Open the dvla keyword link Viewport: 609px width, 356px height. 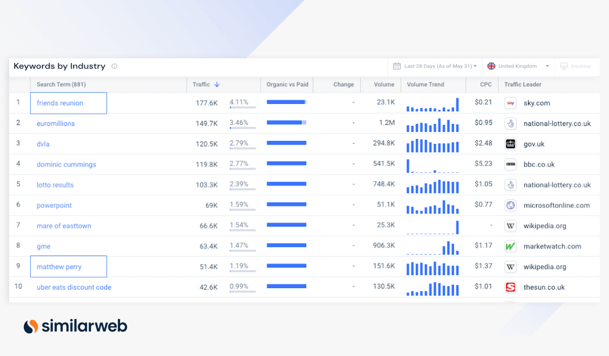(43, 144)
